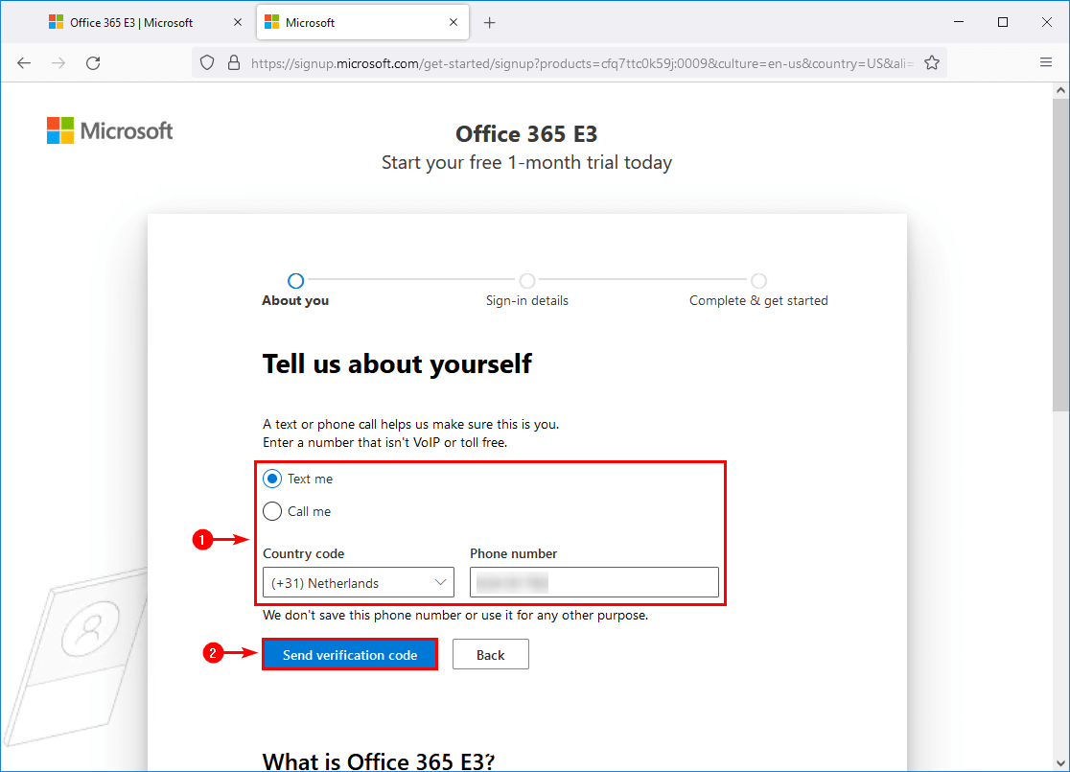Select the Microsoft signup tab

click(x=362, y=22)
